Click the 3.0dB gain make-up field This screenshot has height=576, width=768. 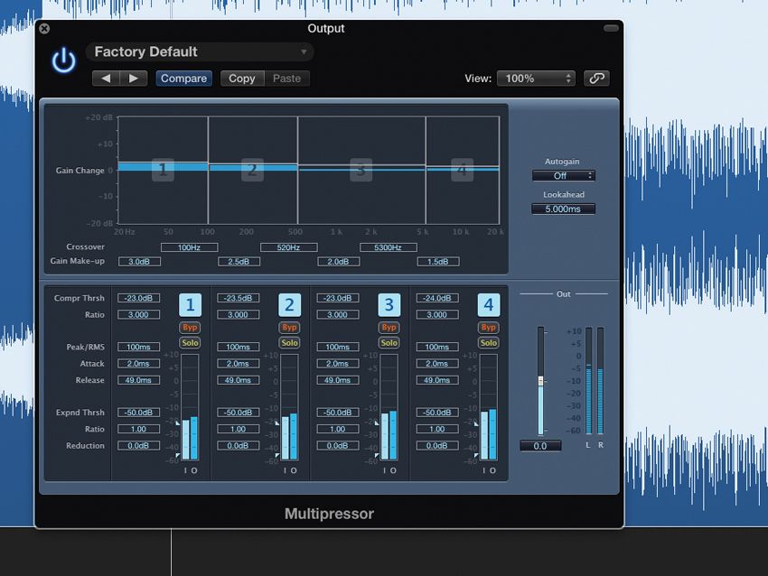pyautogui.click(x=139, y=262)
